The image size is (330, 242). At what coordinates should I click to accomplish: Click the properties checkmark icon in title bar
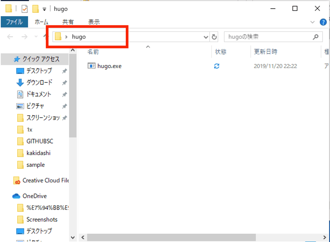(x=25, y=9)
